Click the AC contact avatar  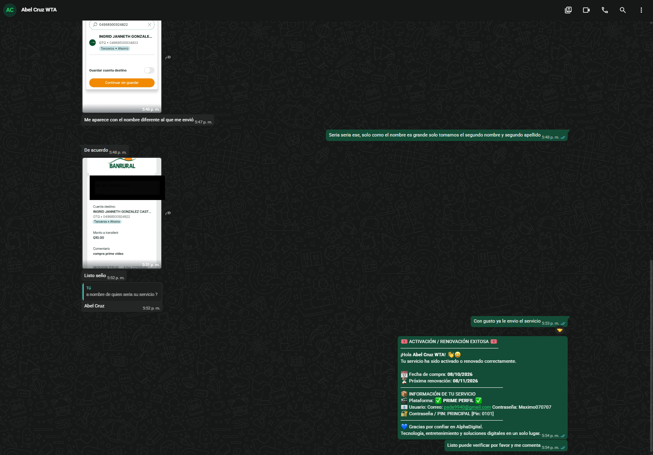tap(10, 10)
